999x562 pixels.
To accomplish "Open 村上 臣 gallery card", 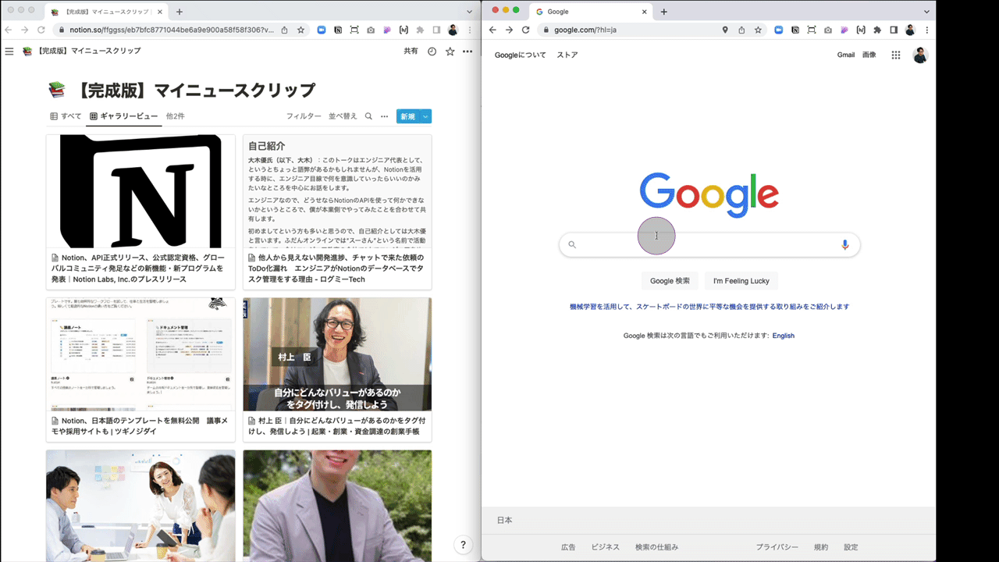I will pyautogui.click(x=337, y=369).
